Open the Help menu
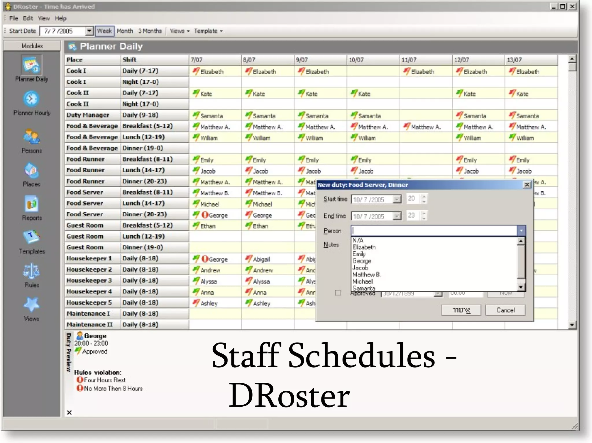592x443 pixels. [61, 18]
